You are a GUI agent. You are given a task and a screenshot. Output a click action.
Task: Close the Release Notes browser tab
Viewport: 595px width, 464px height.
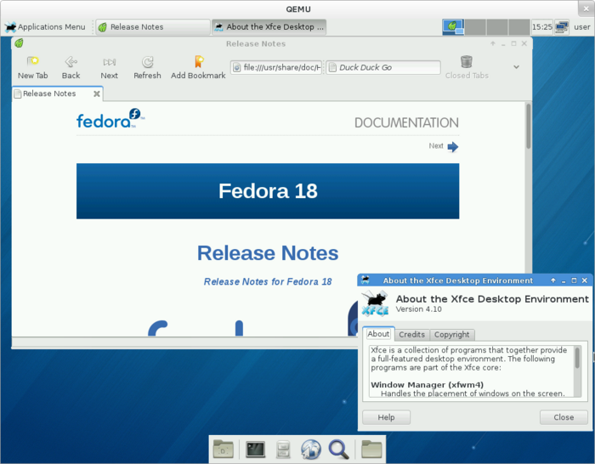pyautogui.click(x=97, y=93)
